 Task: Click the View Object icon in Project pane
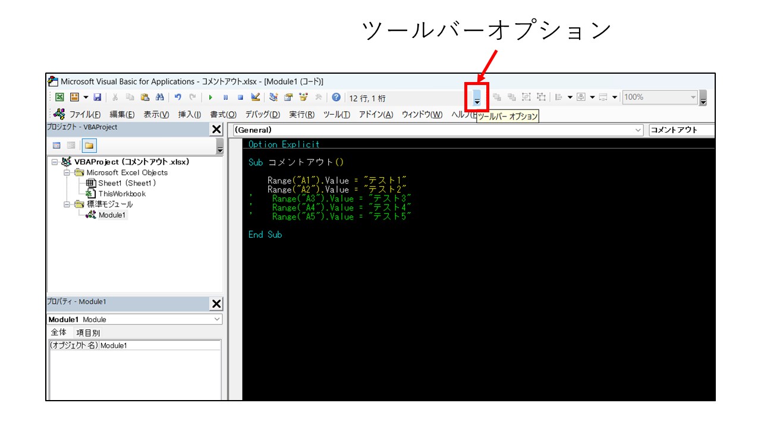coord(71,145)
